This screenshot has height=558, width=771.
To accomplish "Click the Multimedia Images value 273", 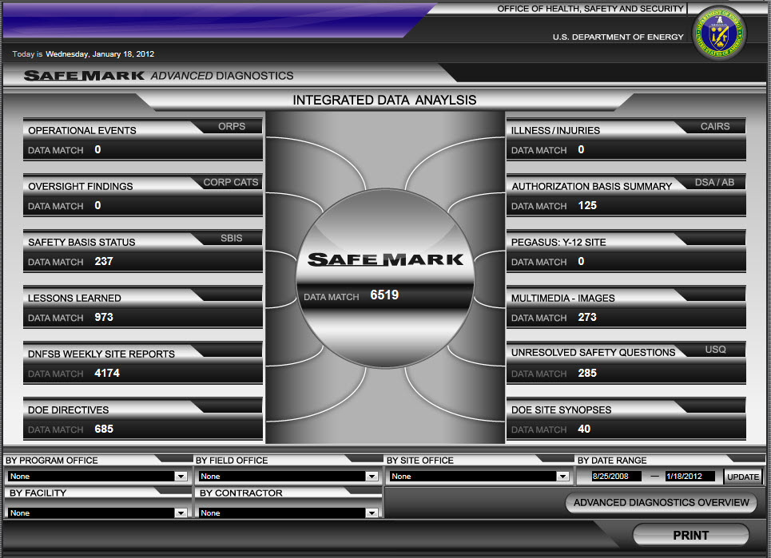I will [587, 317].
